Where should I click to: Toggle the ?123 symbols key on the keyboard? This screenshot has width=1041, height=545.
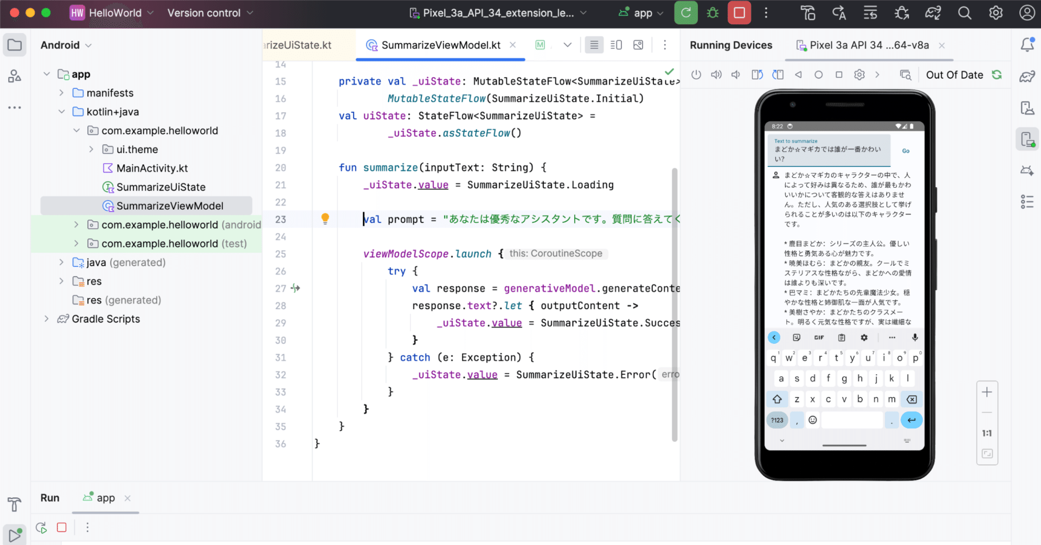(777, 420)
